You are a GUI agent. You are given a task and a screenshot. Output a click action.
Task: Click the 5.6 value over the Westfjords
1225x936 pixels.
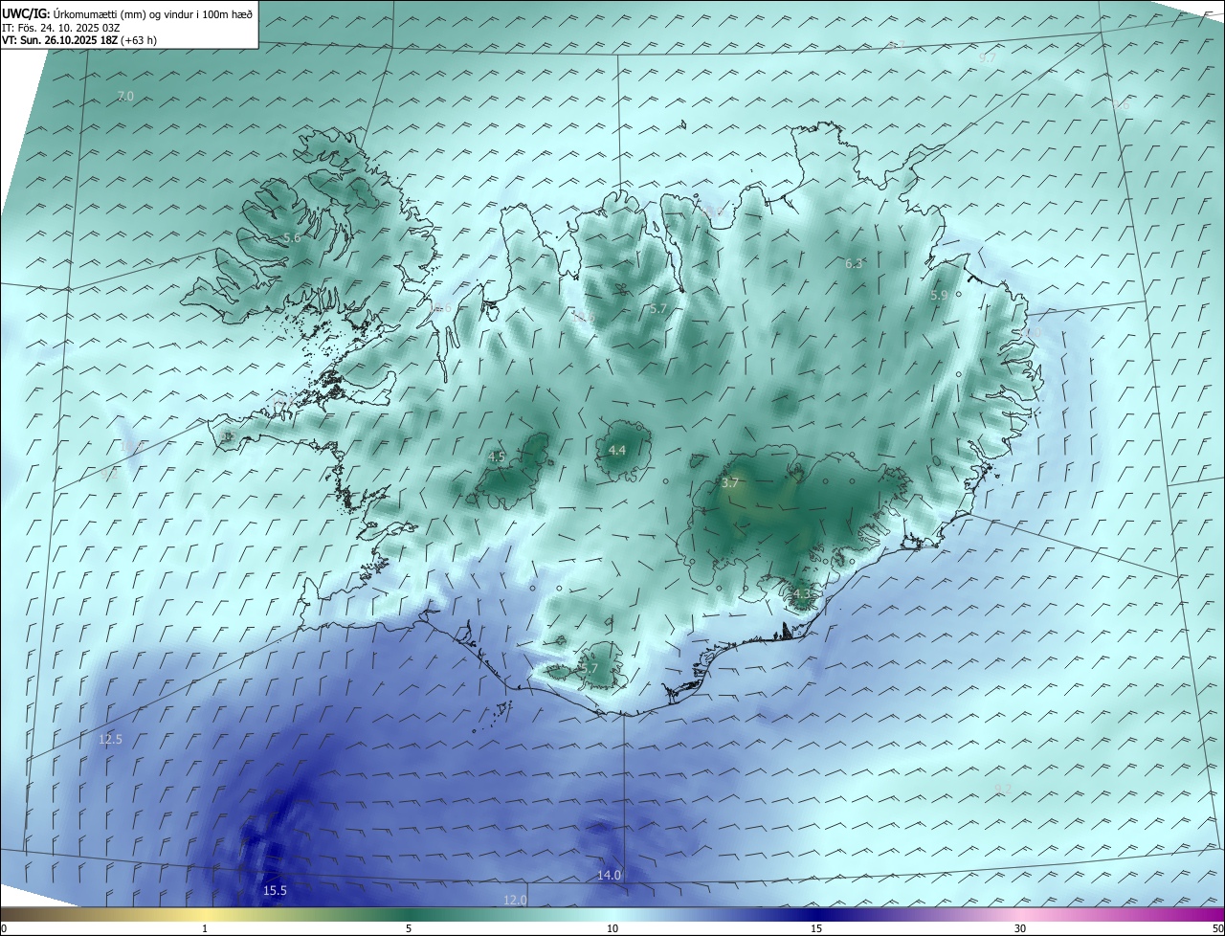(292, 237)
